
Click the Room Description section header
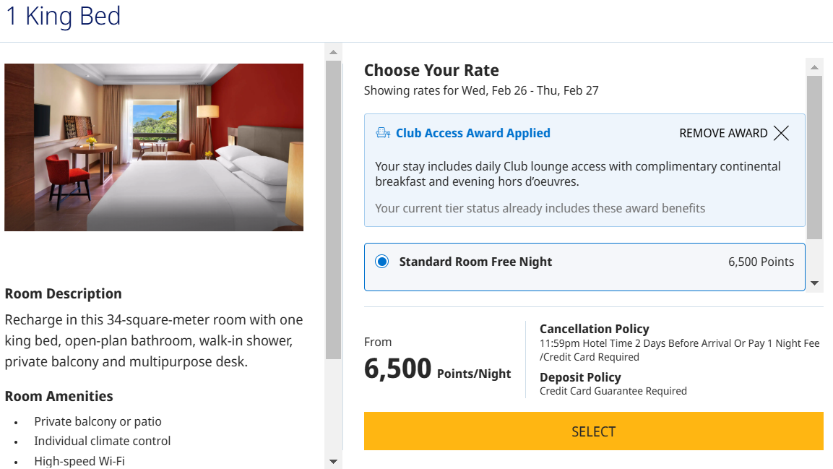(x=64, y=293)
